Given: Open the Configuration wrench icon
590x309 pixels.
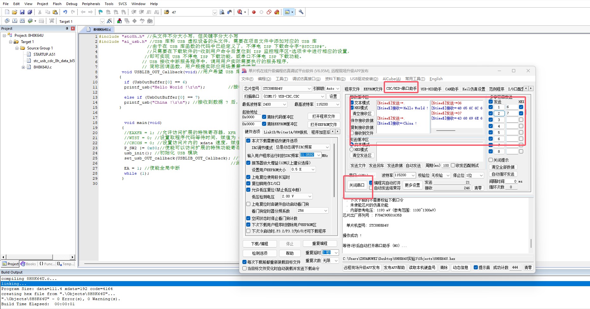Looking at the screenshot, I should (x=301, y=12).
